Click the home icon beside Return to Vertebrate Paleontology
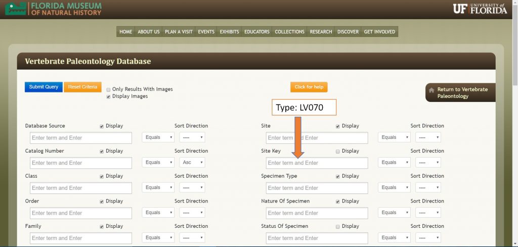This screenshot has width=518, height=247. tap(431, 90)
